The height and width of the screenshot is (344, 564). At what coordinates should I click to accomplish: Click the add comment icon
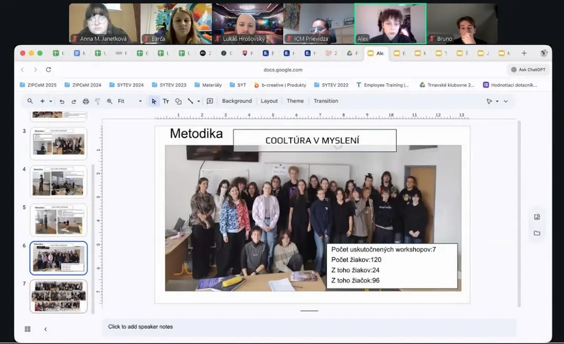pos(210,101)
